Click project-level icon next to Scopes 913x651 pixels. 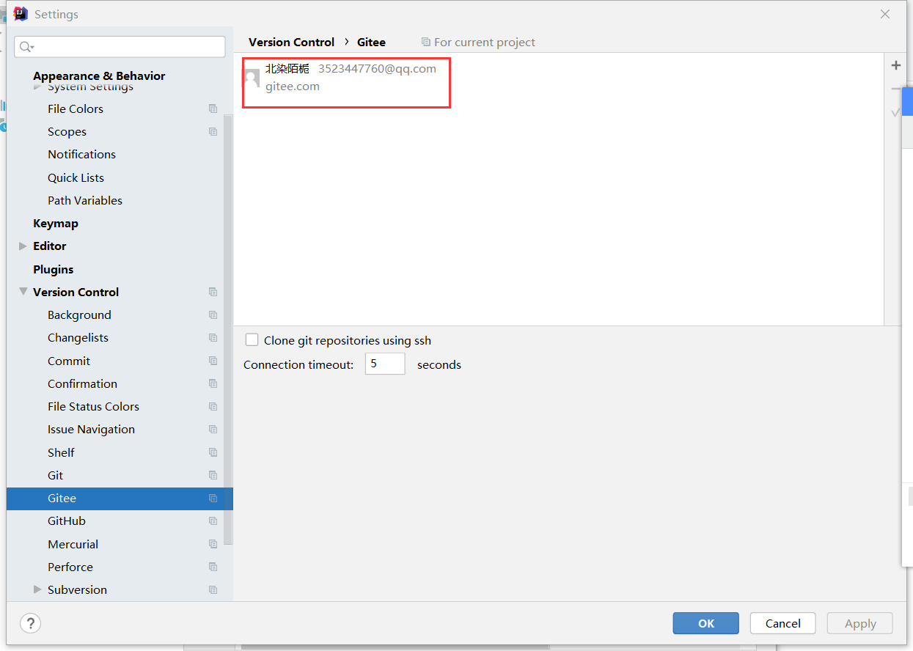click(x=213, y=132)
